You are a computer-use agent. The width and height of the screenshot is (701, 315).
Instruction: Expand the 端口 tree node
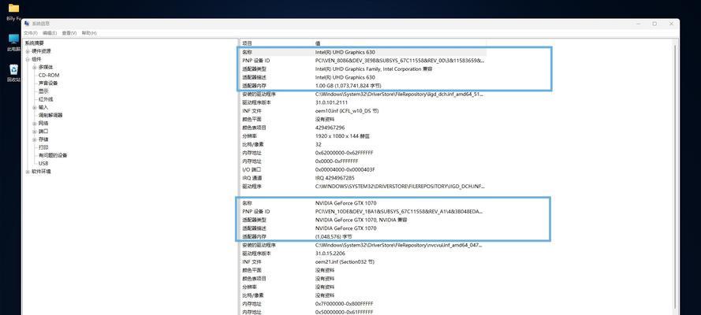point(35,132)
